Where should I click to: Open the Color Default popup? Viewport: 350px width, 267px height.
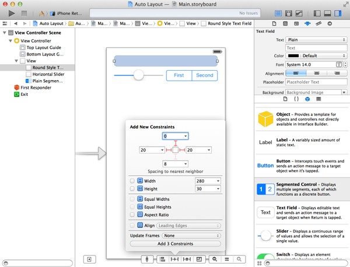316,56
